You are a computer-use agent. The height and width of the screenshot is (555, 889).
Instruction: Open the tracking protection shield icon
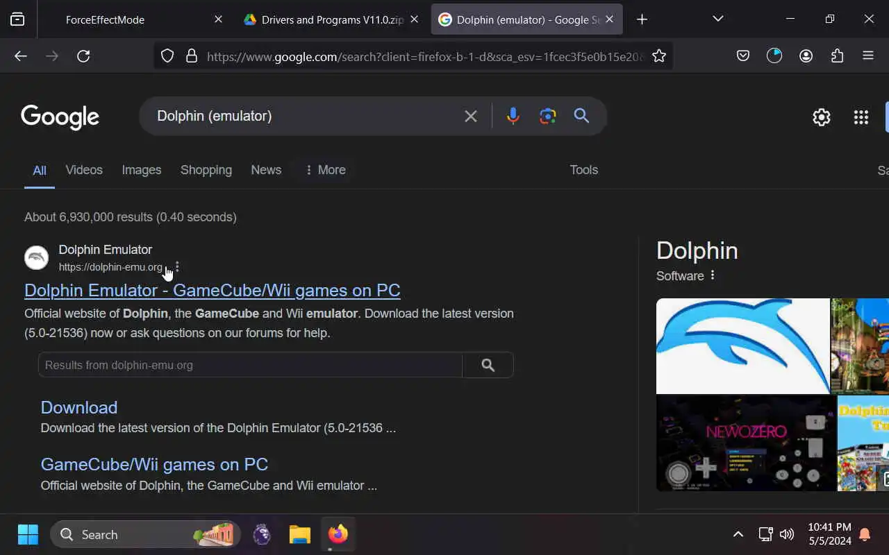[167, 56]
